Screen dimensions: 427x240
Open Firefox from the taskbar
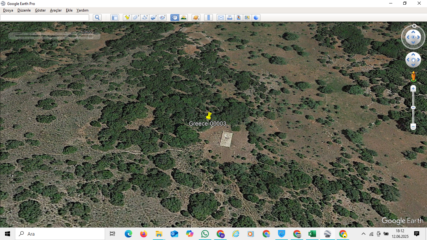tap(143, 234)
